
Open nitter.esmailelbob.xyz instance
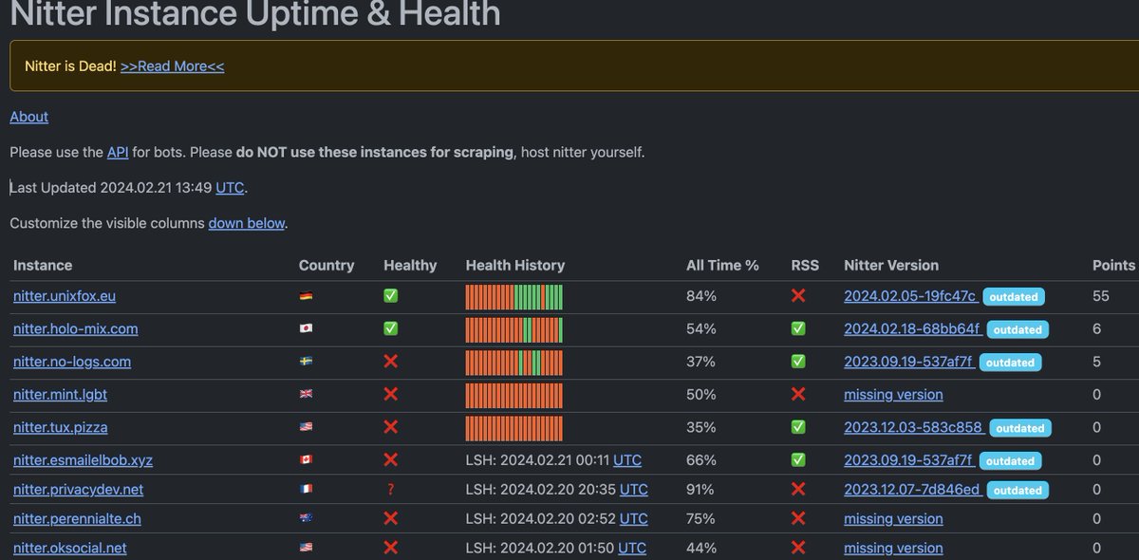click(83, 460)
